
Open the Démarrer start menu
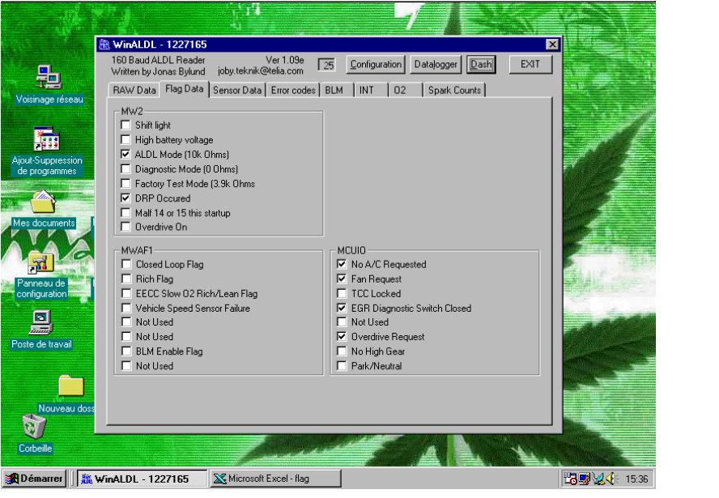click(34, 479)
